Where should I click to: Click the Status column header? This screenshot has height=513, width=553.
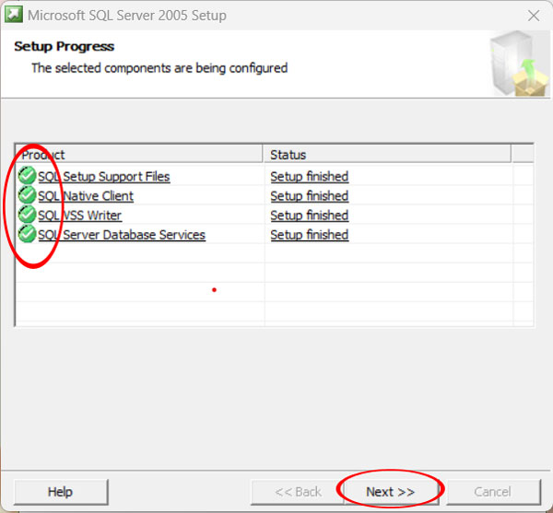pyautogui.click(x=387, y=154)
